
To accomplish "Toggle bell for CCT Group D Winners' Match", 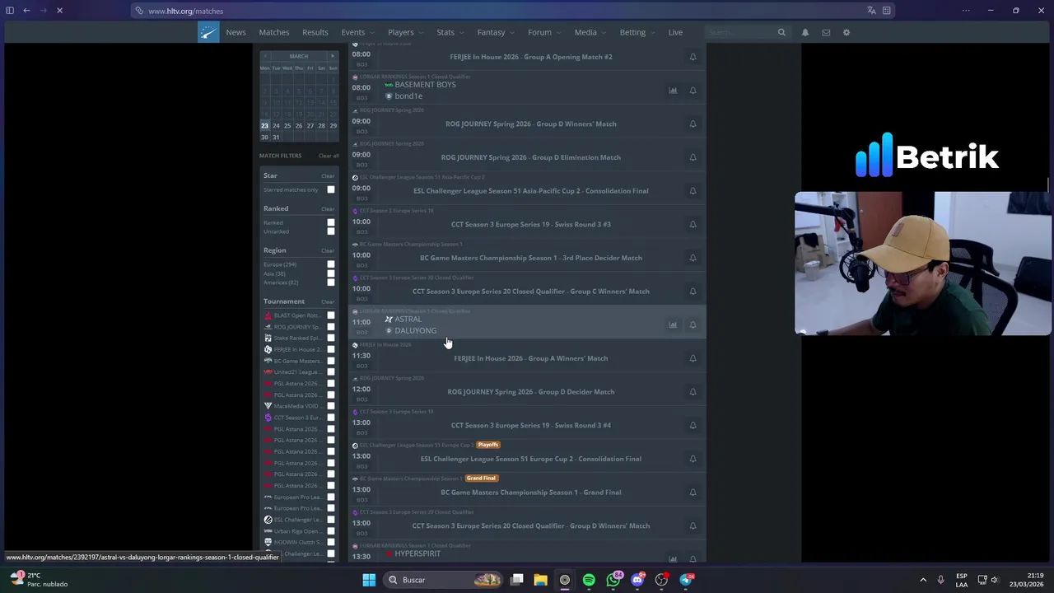I will tap(693, 525).
